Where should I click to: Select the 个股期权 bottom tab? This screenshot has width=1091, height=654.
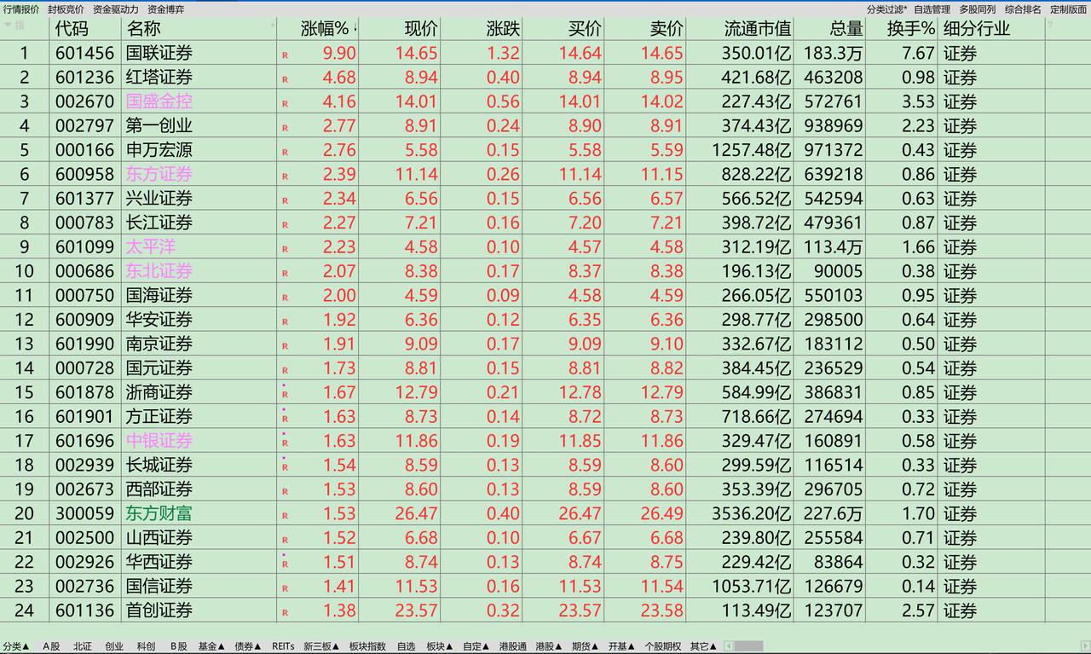click(x=662, y=646)
